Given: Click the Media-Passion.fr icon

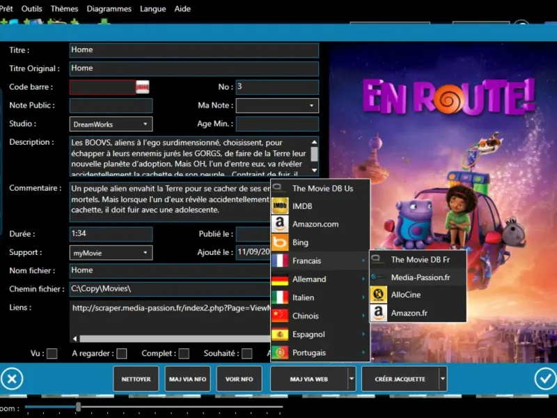Looking at the screenshot, I should point(378,277).
